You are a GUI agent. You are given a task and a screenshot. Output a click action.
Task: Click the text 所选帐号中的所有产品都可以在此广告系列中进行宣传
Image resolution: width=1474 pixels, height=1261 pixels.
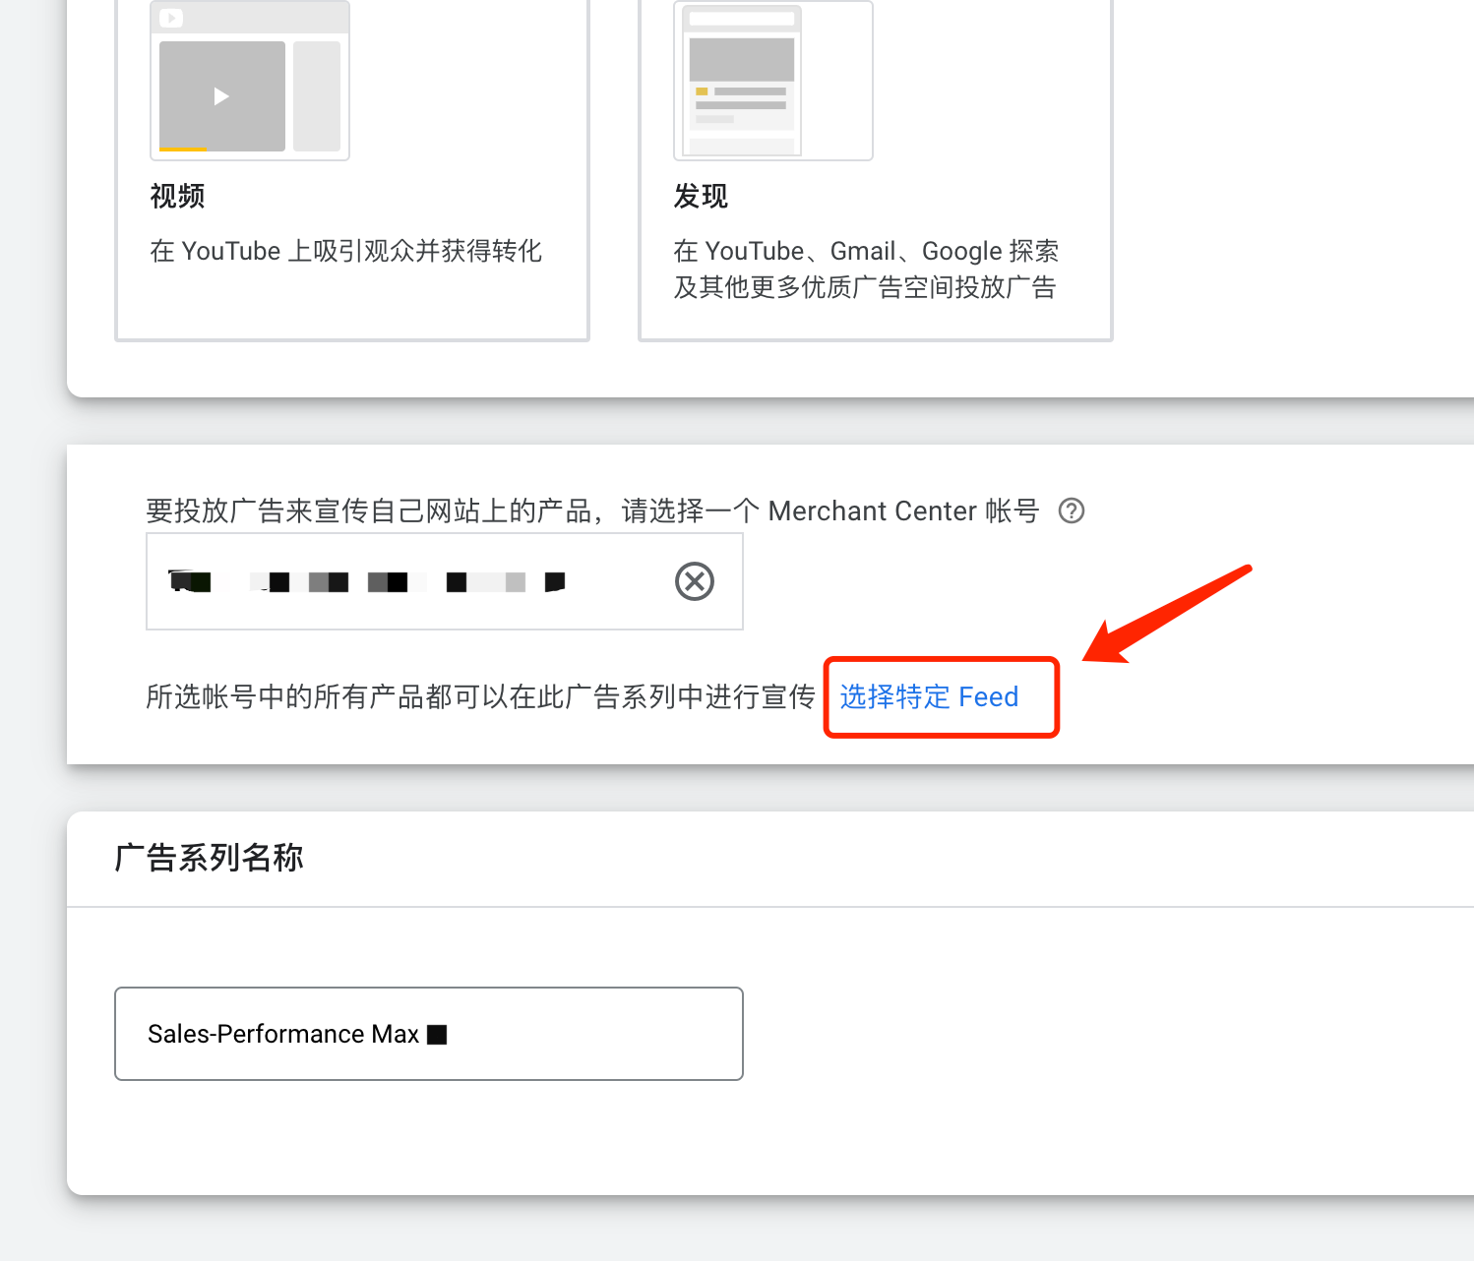[x=479, y=696]
